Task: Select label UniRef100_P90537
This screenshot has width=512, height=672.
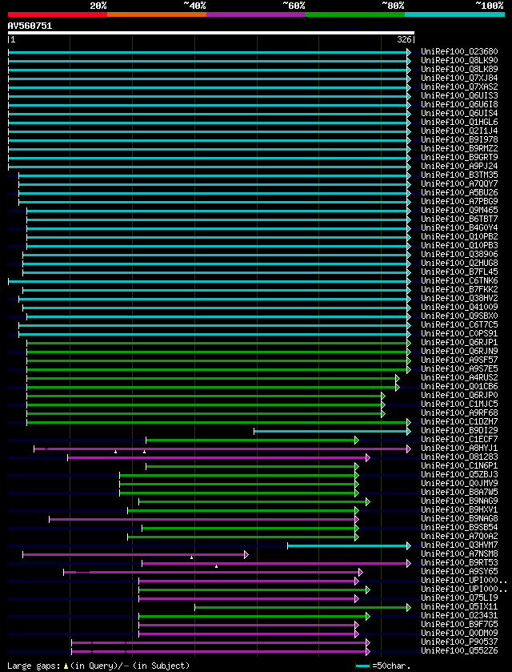Action: click(459, 642)
